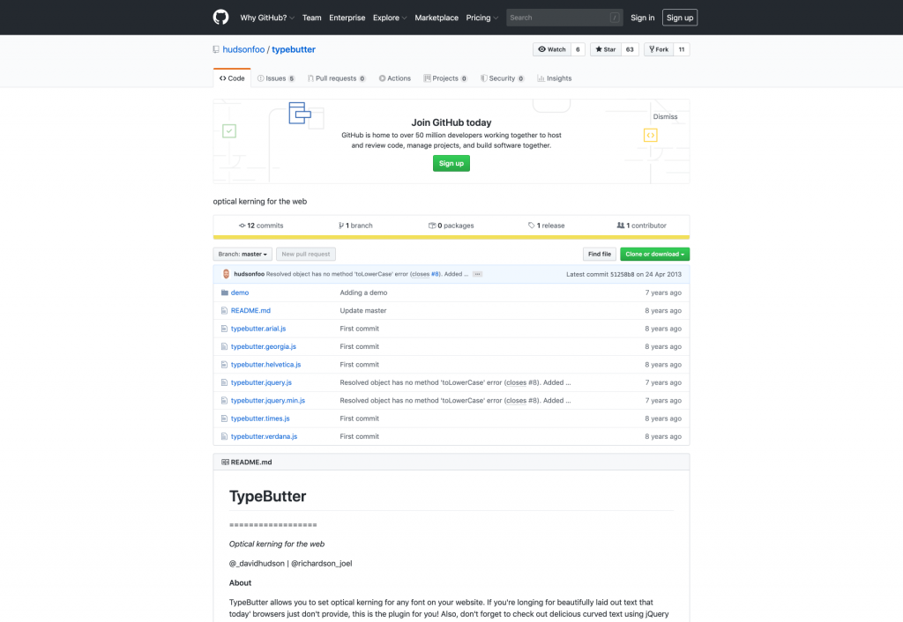Click the file icon beside README.md row
The image size is (903, 622).
[224, 311]
